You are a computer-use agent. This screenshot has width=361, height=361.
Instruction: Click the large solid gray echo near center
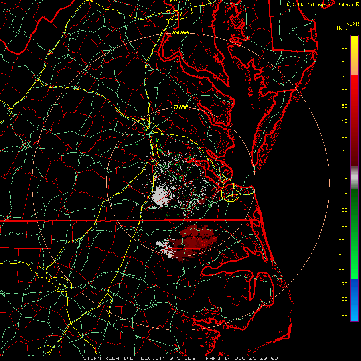point(160,196)
